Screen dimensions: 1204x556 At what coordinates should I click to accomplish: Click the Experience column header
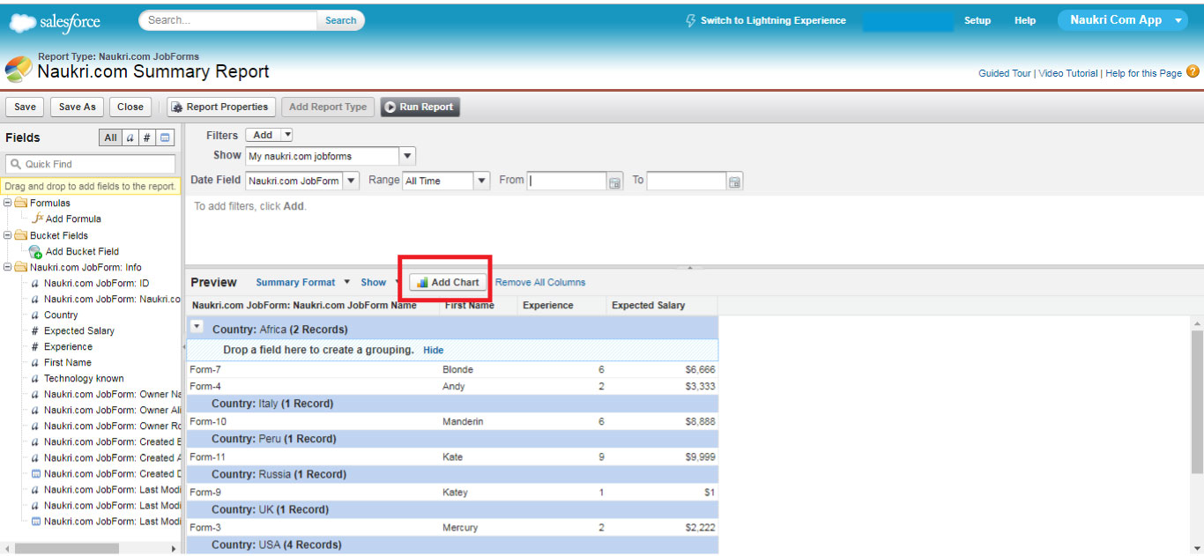click(x=561, y=306)
